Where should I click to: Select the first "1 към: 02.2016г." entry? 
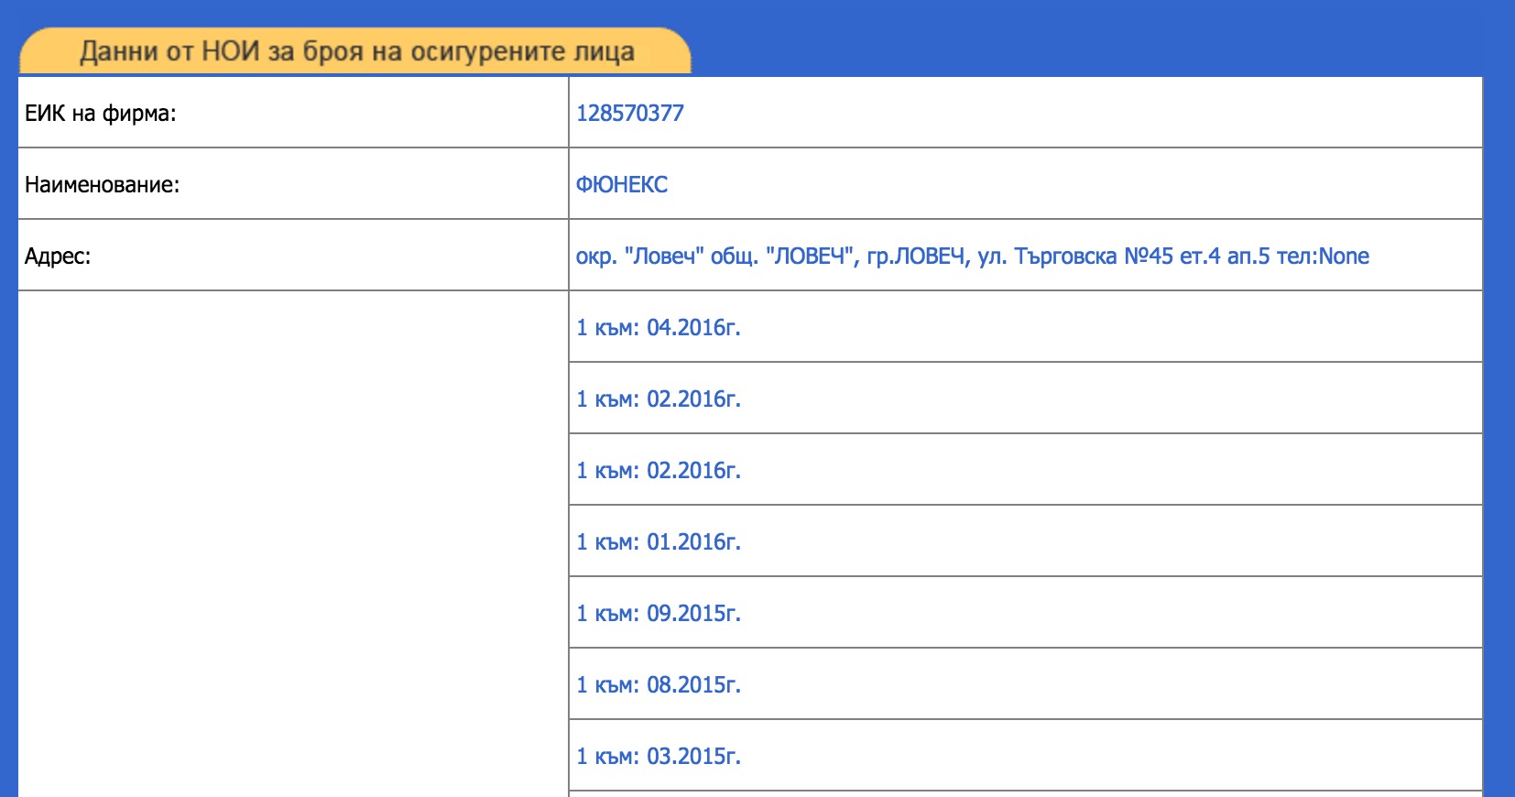pos(658,398)
